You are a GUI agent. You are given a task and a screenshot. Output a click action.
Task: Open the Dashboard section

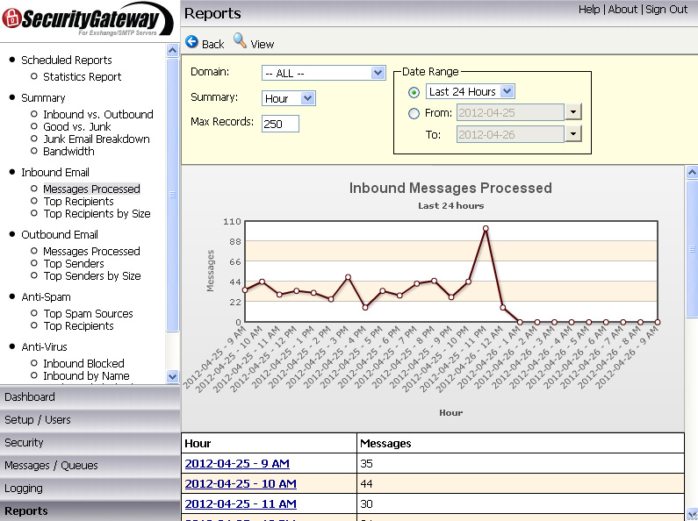coord(90,397)
